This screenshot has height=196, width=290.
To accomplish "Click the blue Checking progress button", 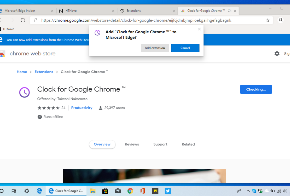I will (x=256, y=89).
